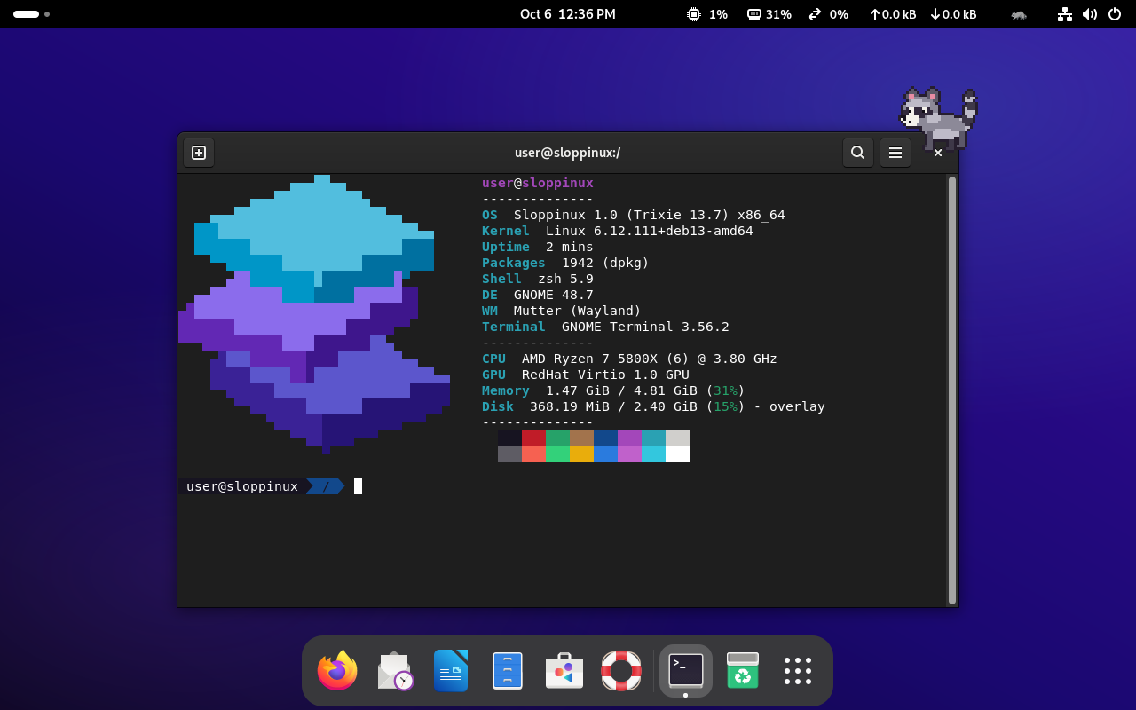
Task: Click the upload speed indicator in the top bar
Action: tap(893, 14)
